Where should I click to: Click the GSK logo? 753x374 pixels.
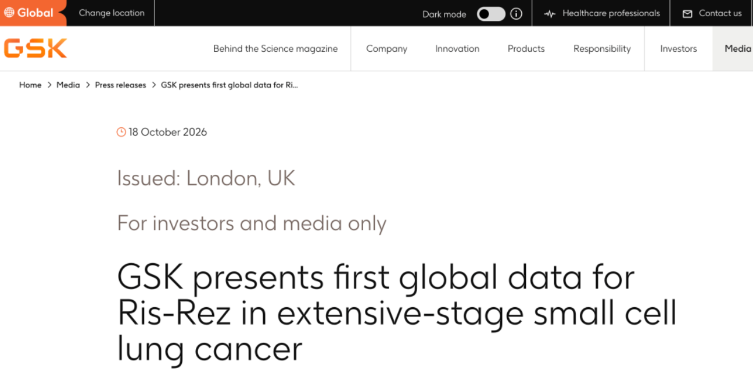click(x=35, y=49)
